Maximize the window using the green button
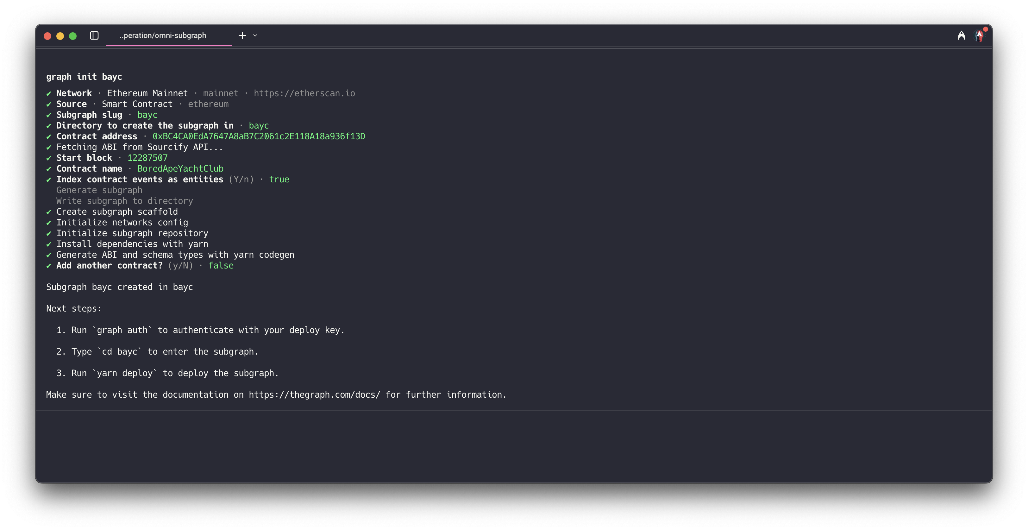 coord(72,36)
